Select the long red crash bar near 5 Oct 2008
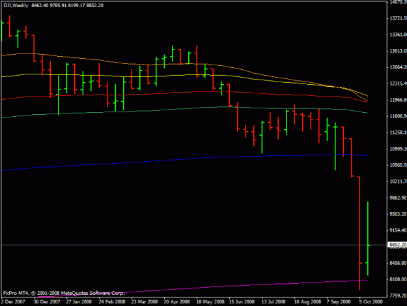This screenshot has width=407, height=306. 359,233
